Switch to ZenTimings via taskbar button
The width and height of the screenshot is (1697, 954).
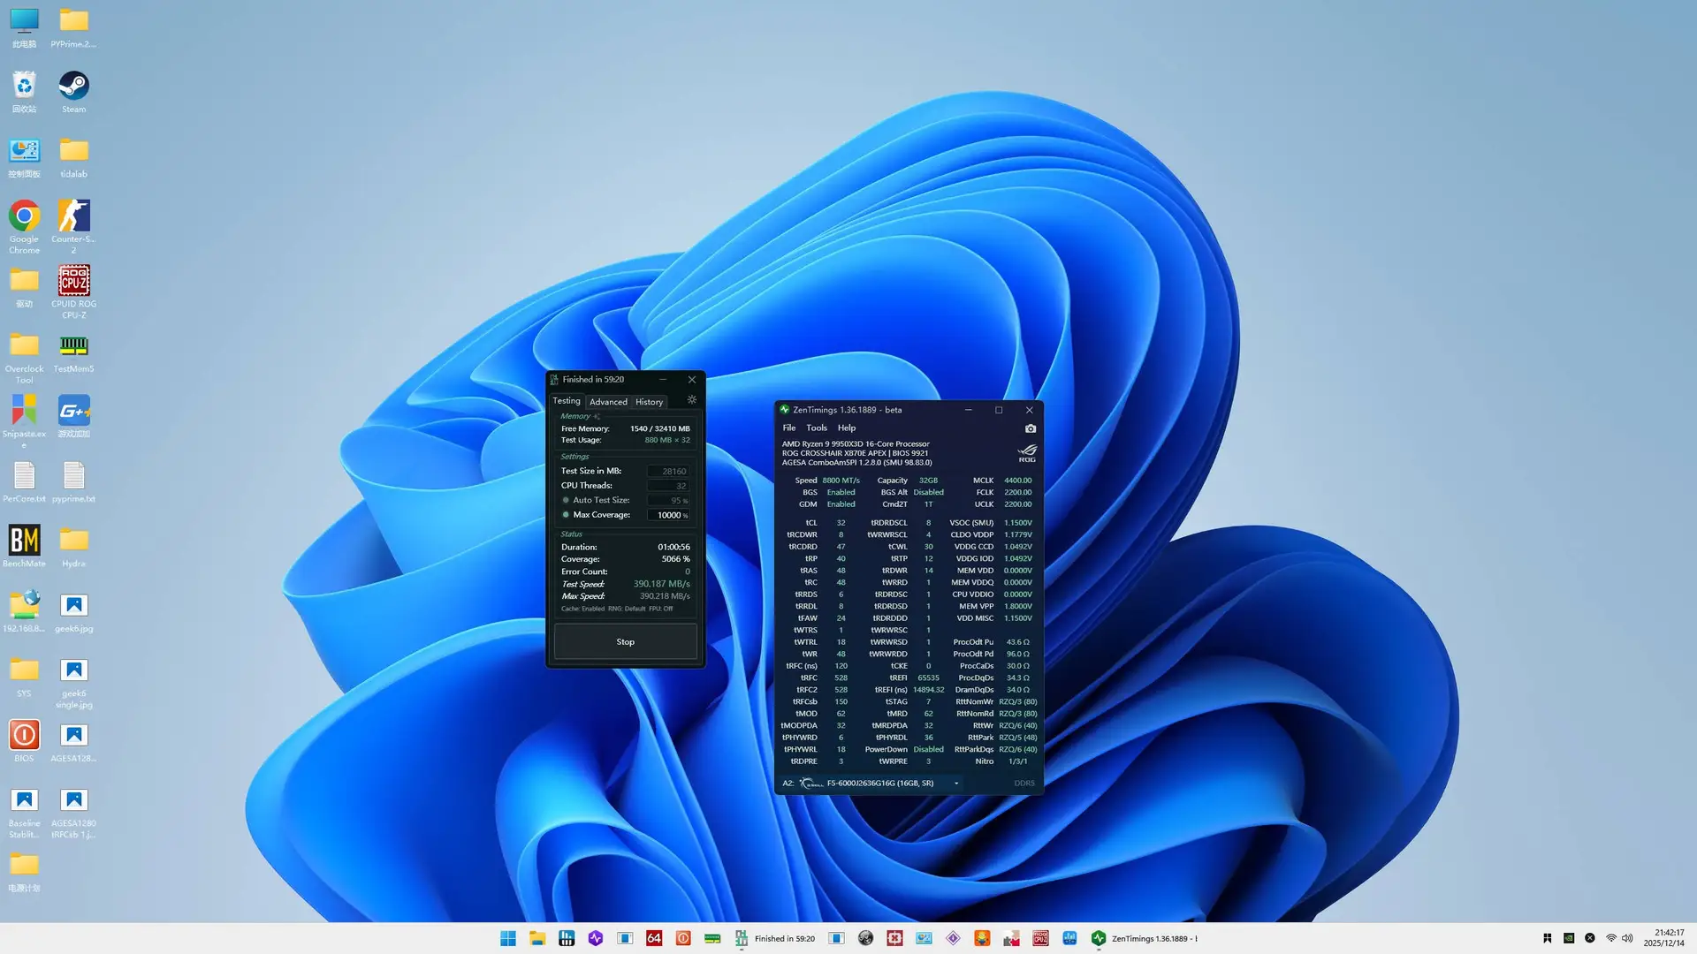pos(1145,938)
